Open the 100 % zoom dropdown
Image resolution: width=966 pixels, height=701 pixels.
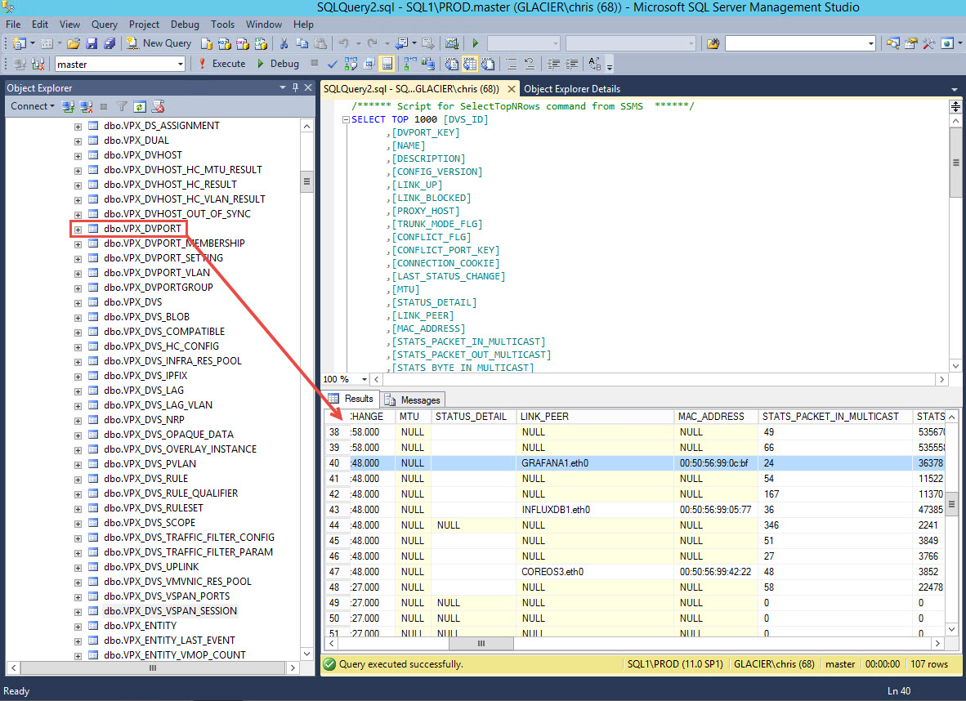[x=364, y=379]
